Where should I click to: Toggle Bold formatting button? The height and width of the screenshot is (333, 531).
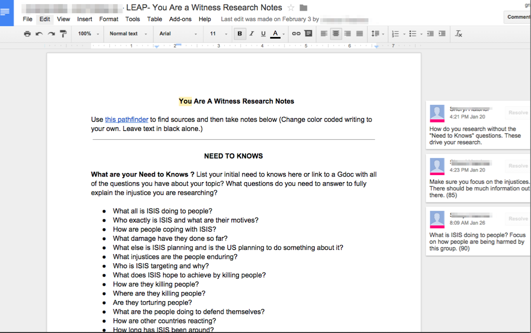coord(239,34)
